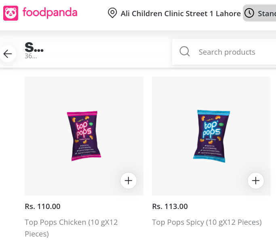Go back using the left arrow

click(x=8, y=54)
